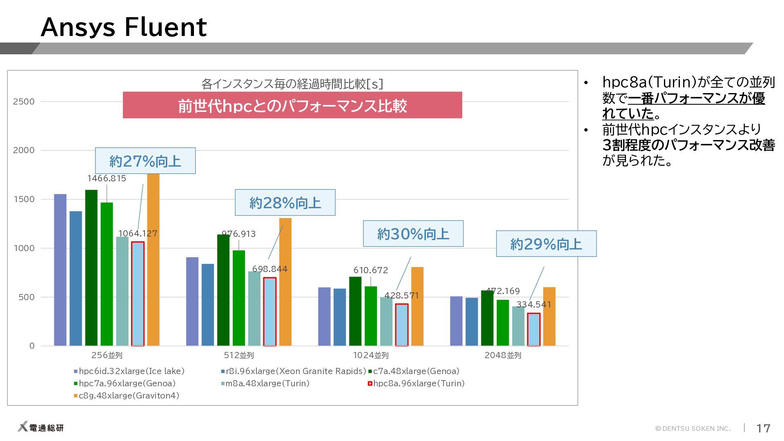Click the 約30%向上 callout box
Image resolution: width=784 pixels, height=441 pixels.
[x=413, y=234]
